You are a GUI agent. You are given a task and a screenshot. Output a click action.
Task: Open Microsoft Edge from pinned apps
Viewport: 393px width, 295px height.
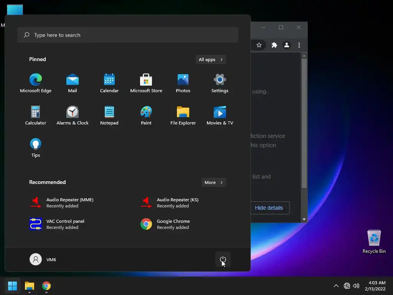[36, 83]
